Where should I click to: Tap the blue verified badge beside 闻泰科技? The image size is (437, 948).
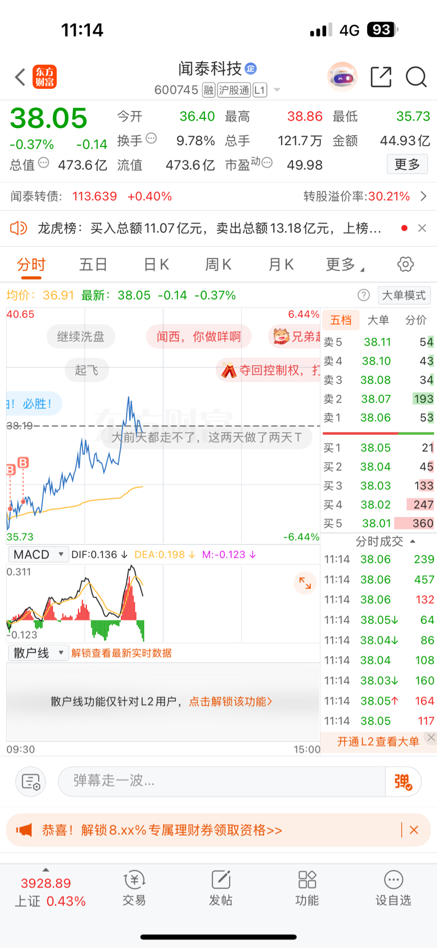(x=250, y=69)
